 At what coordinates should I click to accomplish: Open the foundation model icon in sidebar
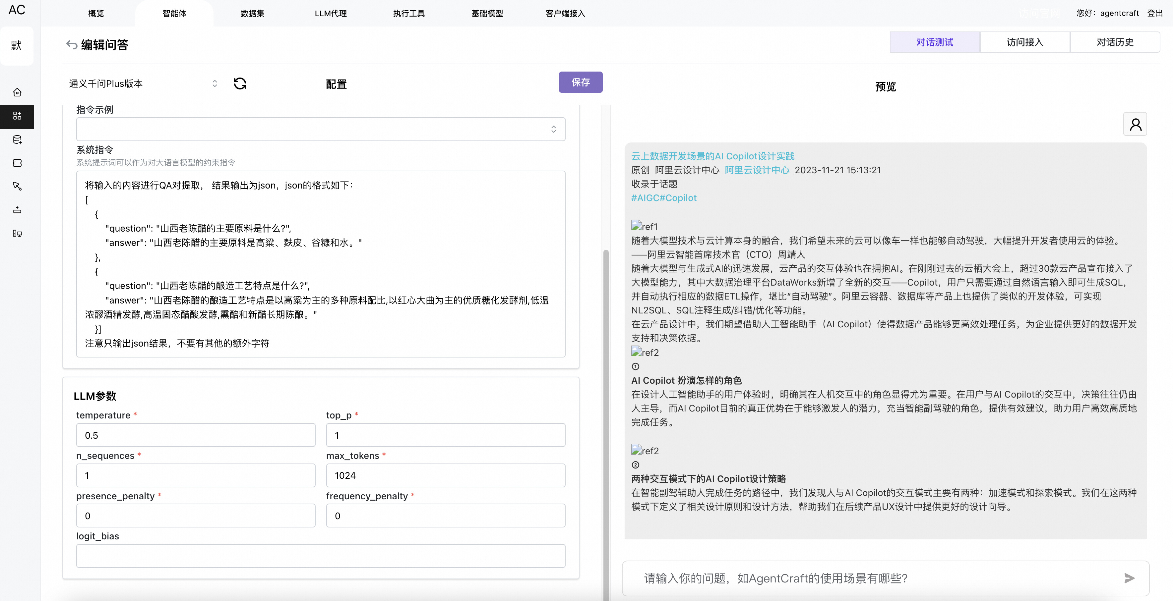click(17, 210)
